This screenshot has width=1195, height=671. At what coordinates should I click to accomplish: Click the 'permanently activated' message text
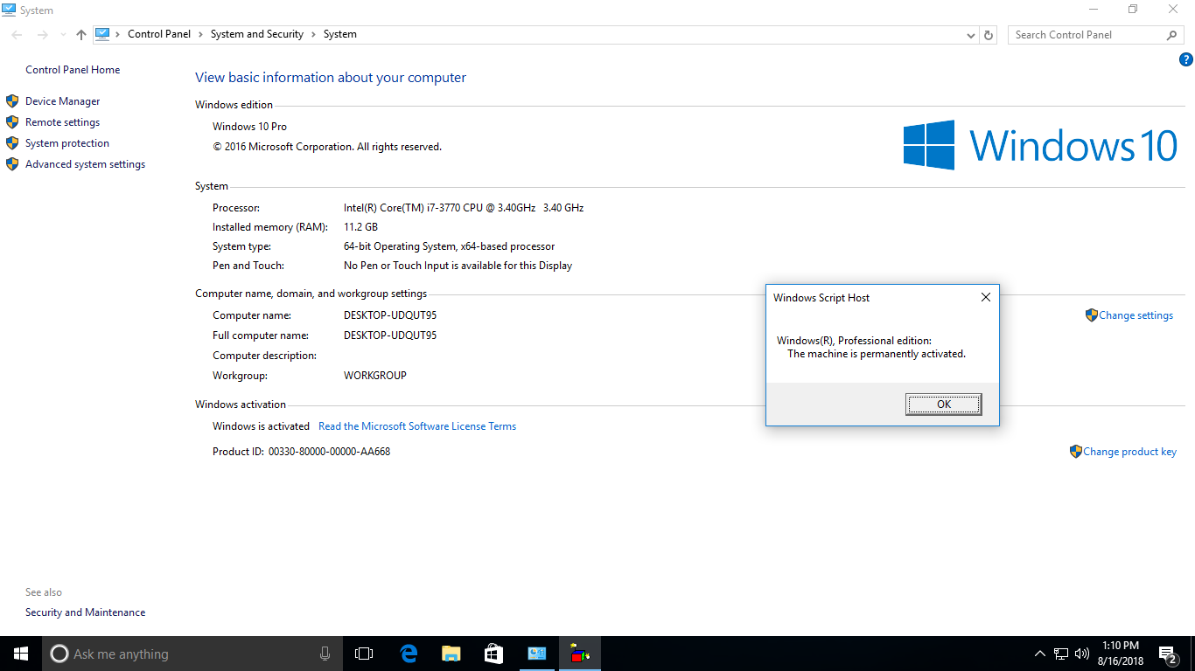pyautogui.click(x=877, y=354)
